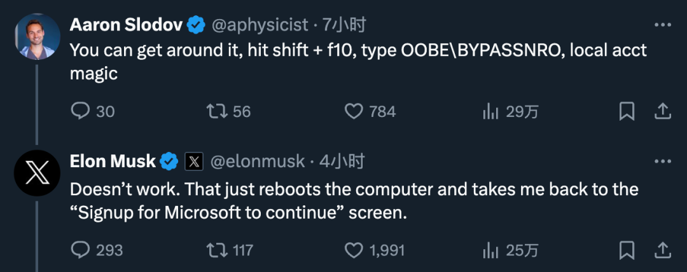Screen dimensions: 687x272
Task: Bookmark Elon Musk's tweet
Action: pos(627,250)
